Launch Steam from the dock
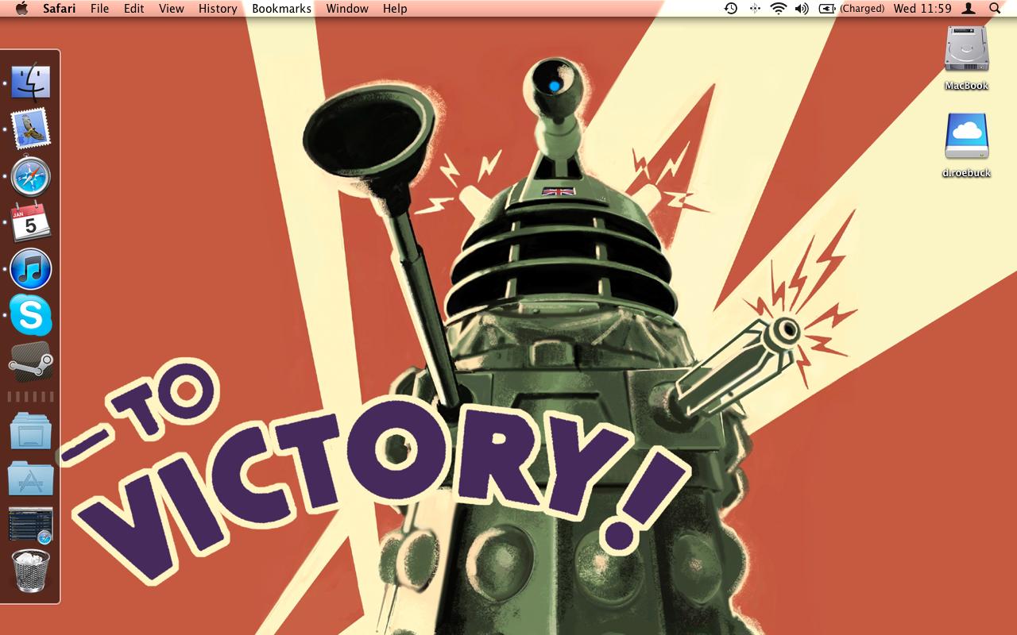Viewport: 1017px width, 635px height. tap(31, 362)
